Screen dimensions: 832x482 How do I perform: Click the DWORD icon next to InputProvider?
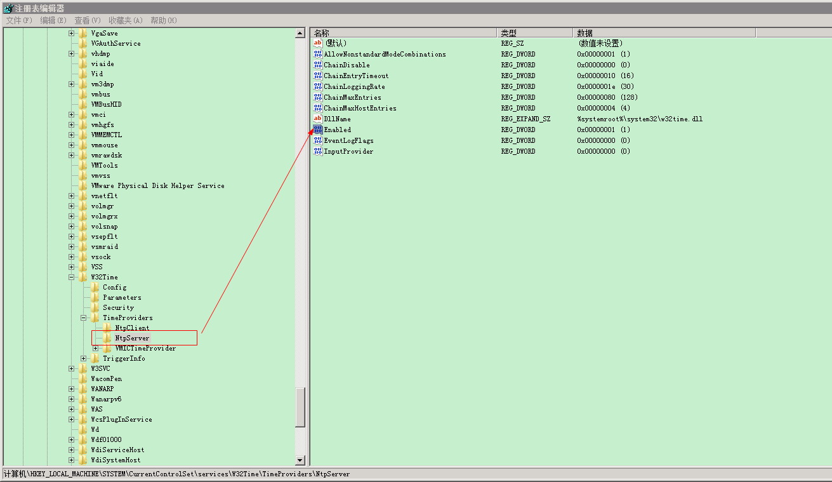tap(317, 151)
